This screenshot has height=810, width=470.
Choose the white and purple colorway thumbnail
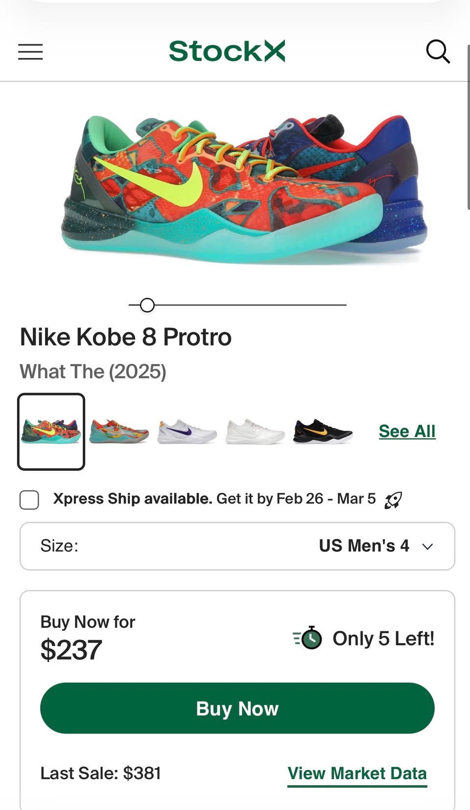pos(187,431)
